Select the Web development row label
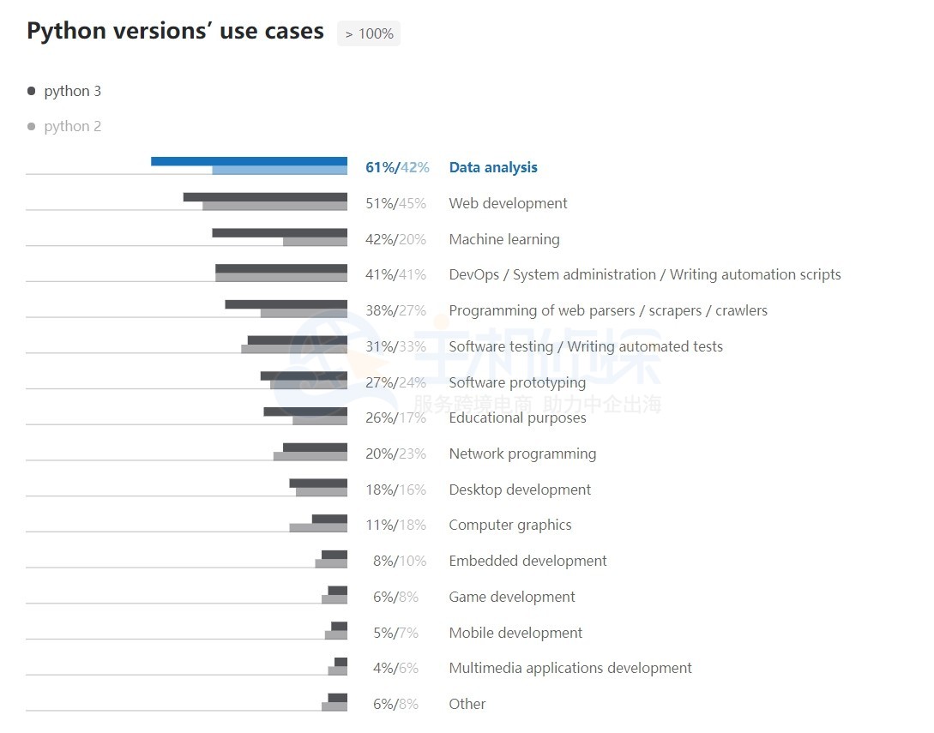Image resolution: width=934 pixels, height=733 pixels. tap(508, 203)
